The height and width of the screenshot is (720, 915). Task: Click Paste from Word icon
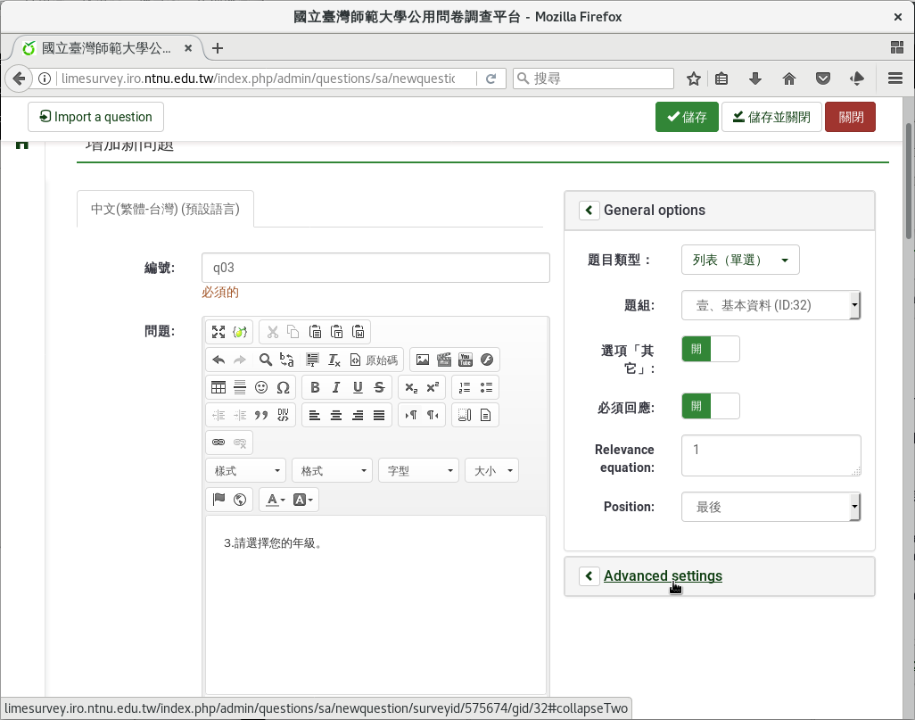[x=359, y=332]
